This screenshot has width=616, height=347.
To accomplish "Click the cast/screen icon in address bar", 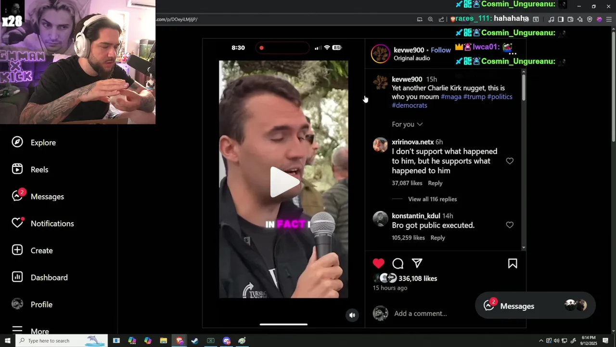I will coord(420,19).
